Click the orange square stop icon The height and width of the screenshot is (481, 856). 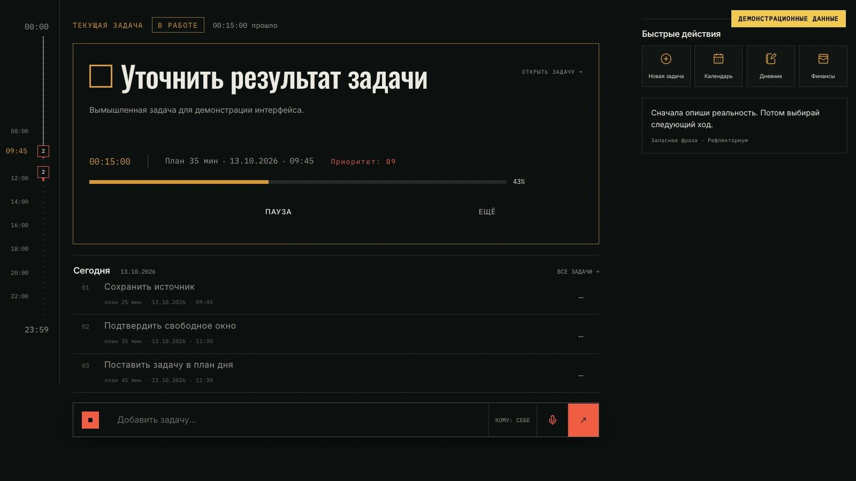click(x=90, y=420)
